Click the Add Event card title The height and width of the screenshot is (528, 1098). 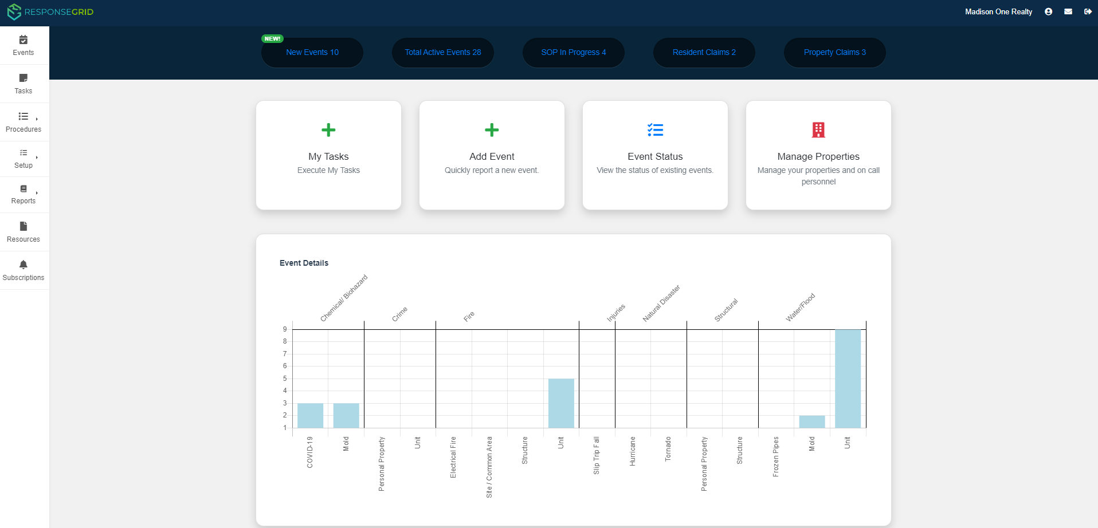click(x=492, y=156)
